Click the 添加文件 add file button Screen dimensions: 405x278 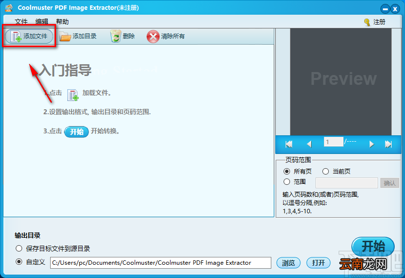tap(29, 36)
